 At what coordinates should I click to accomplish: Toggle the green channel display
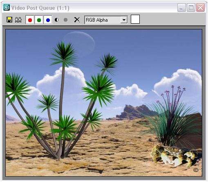pos(39,20)
